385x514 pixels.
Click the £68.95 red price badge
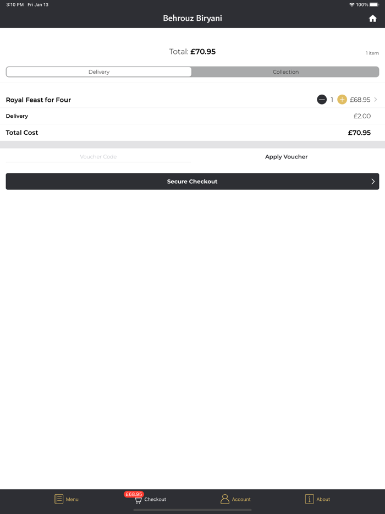click(x=133, y=494)
